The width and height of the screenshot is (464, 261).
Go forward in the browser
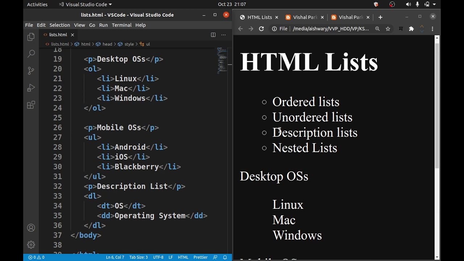[x=251, y=29]
